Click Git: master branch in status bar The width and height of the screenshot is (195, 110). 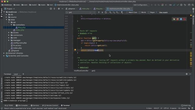click(182, 108)
